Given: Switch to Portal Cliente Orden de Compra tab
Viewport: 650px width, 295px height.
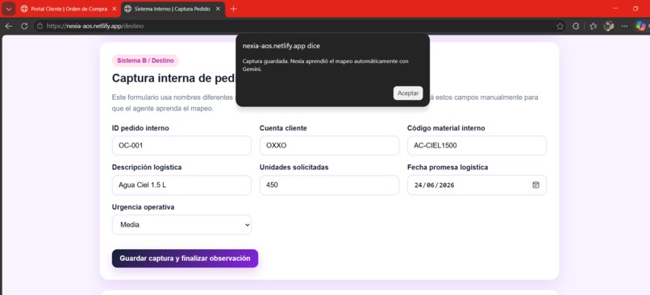Looking at the screenshot, I should tap(69, 9).
